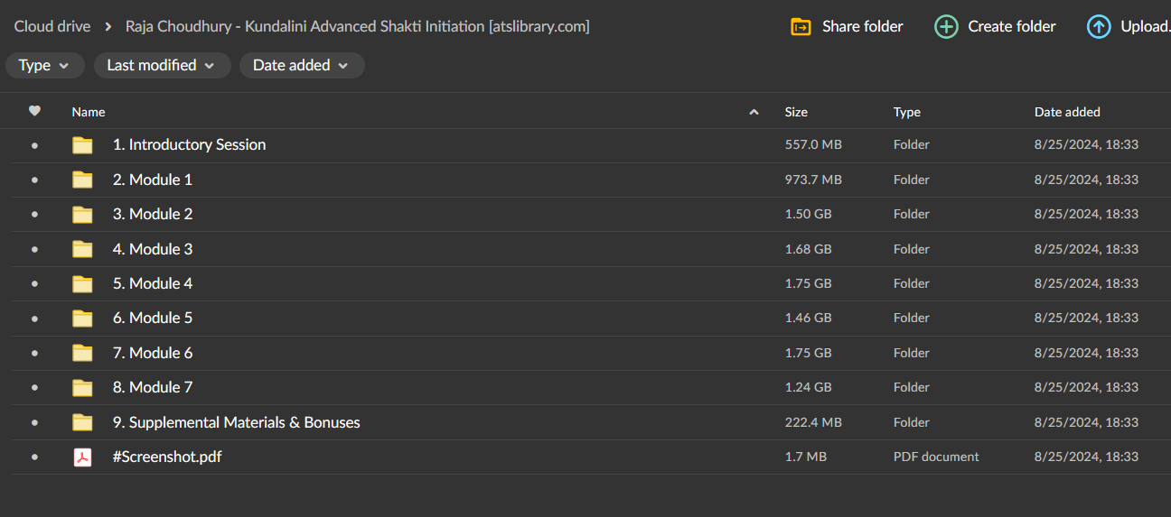This screenshot has width=1171, height=517.
Task: Open the Type filter dropdown
Action: (x=45, y=65)
